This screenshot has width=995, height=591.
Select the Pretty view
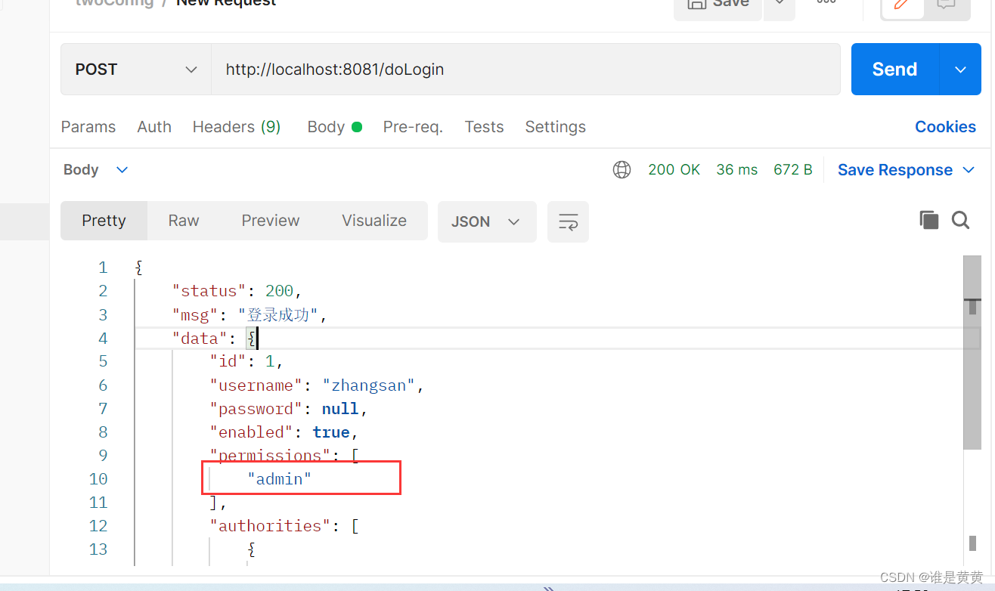pos(104,221)
